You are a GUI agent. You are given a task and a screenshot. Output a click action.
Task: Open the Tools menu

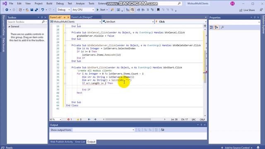click(x=92, y=3)
